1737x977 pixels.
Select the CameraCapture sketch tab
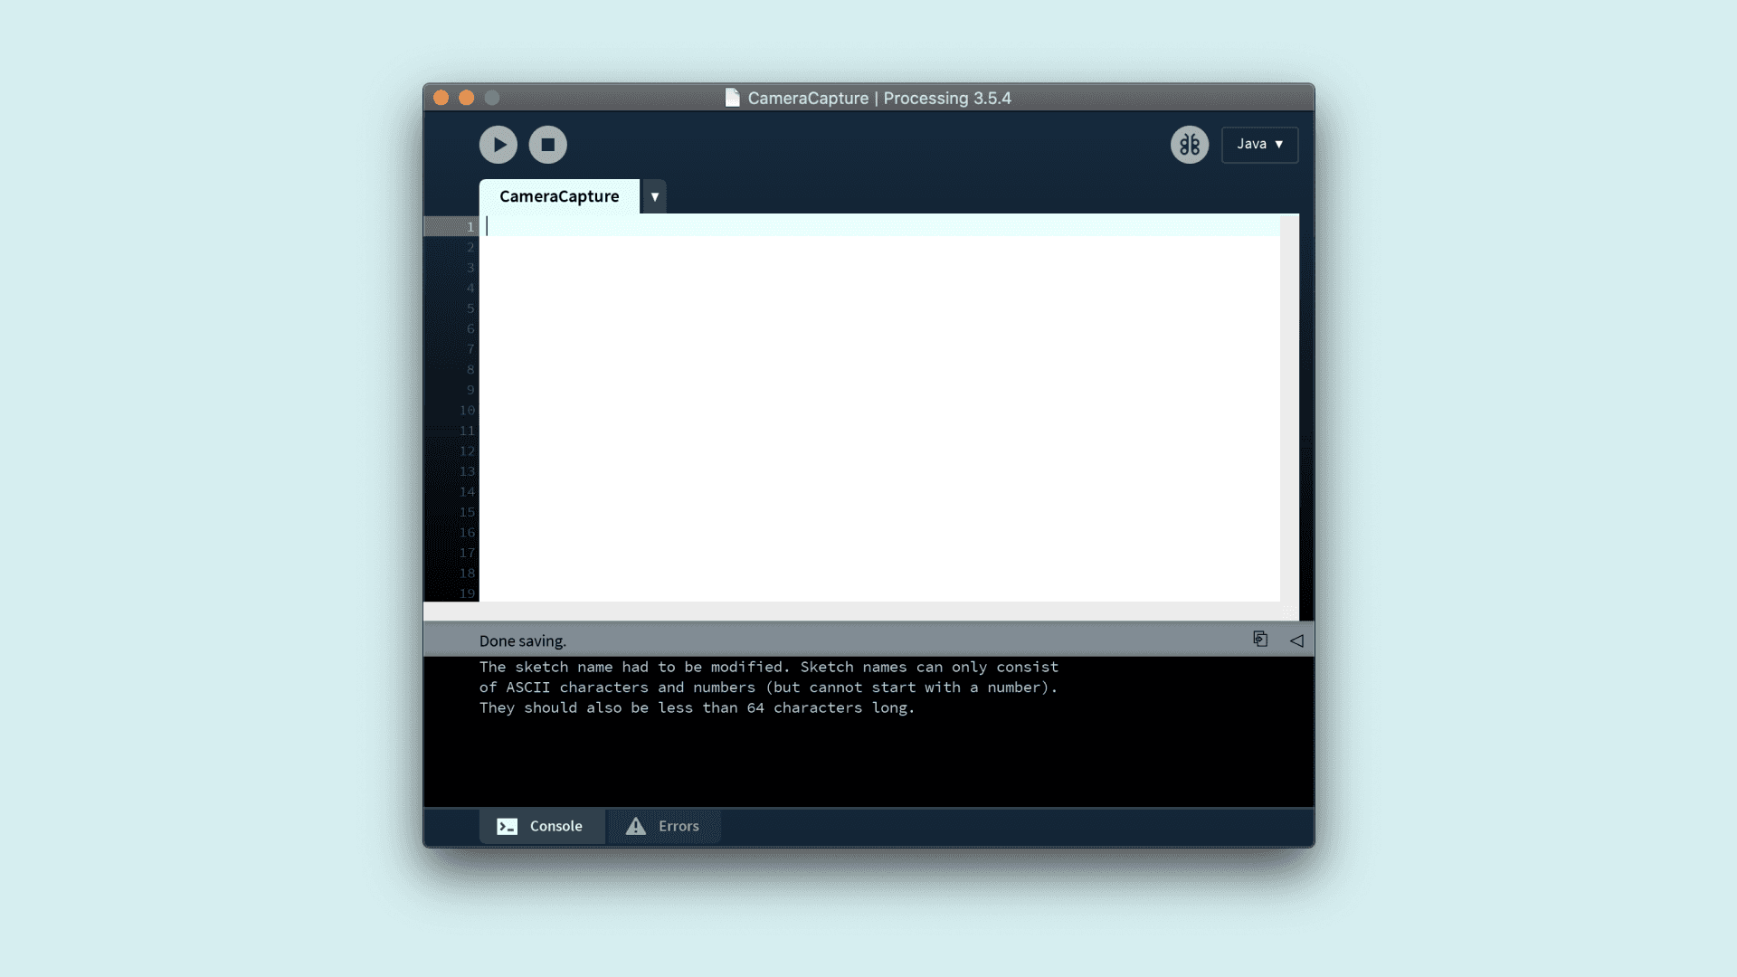coord(559,196)
